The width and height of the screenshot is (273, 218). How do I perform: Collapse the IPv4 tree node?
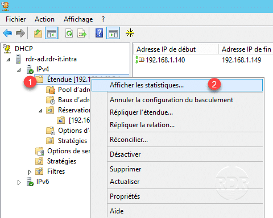tap(19, 70)
